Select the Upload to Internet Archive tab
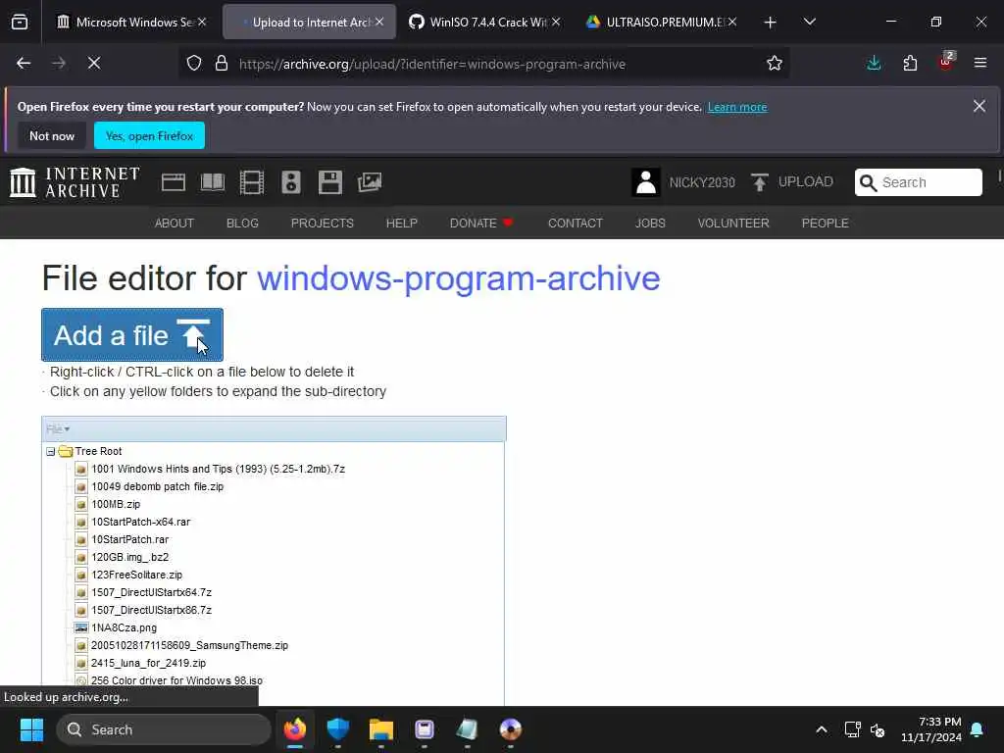 (309, 23)
